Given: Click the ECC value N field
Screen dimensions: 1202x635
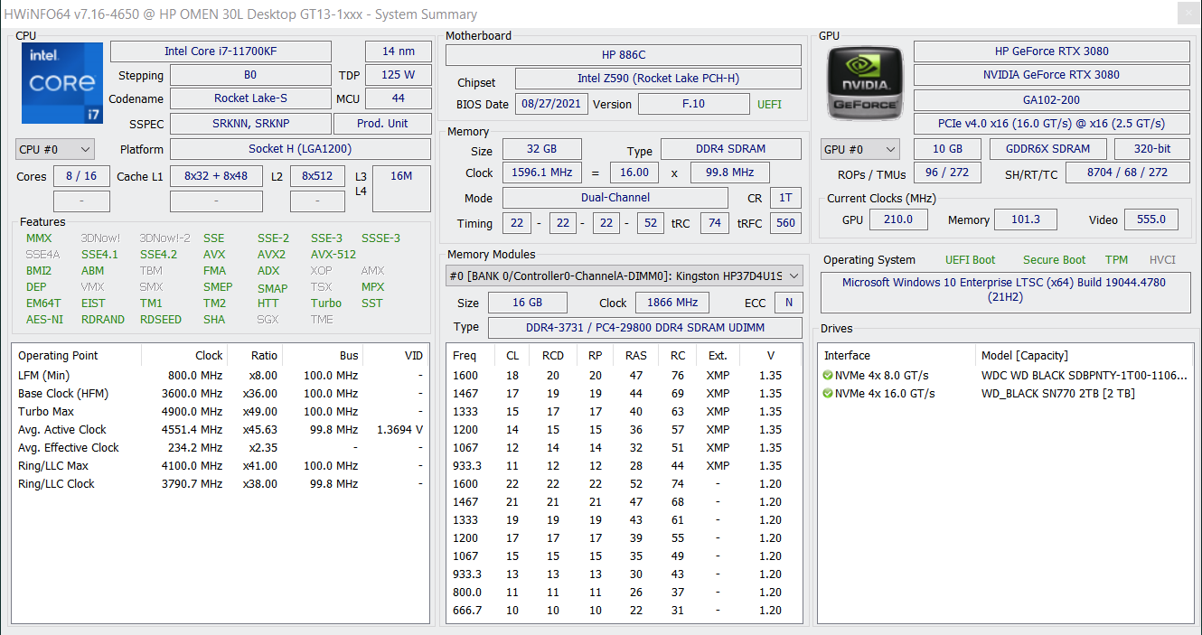Looking at the screenshot, I should (x=789, y=303).
